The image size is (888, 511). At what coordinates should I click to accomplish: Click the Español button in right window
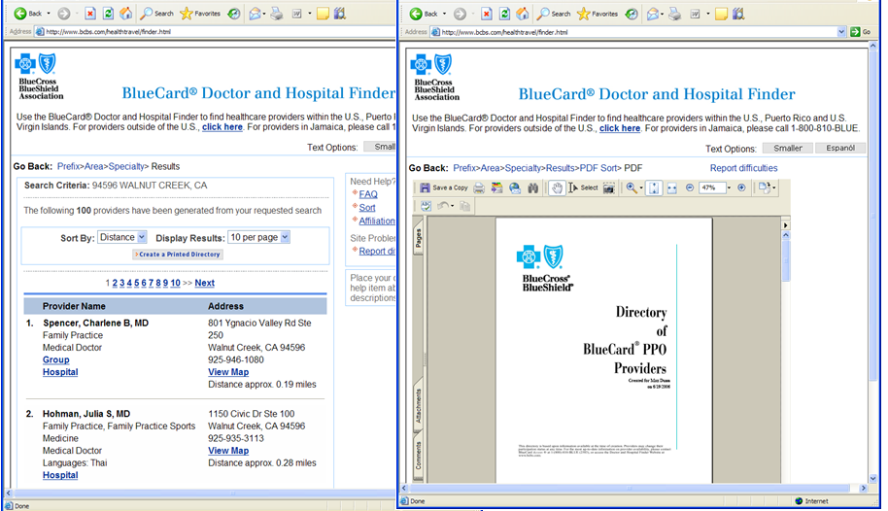840,149
